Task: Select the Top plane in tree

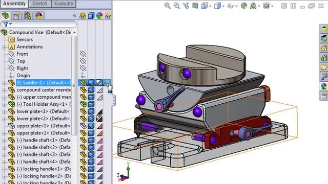Action: [20, 61]
